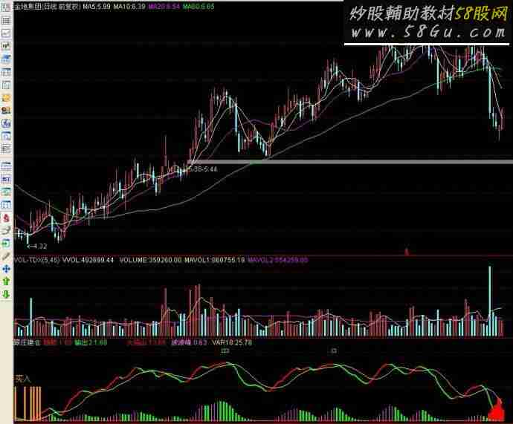Click the VOLUME:359260.00 value
Viewport: 513px width, 424px height.
point(150,260)
